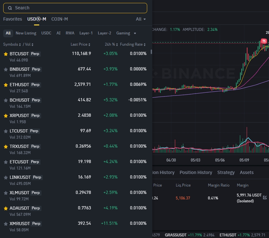Select the All category filter
Screen dimensions: 269x238
[8, 33]
